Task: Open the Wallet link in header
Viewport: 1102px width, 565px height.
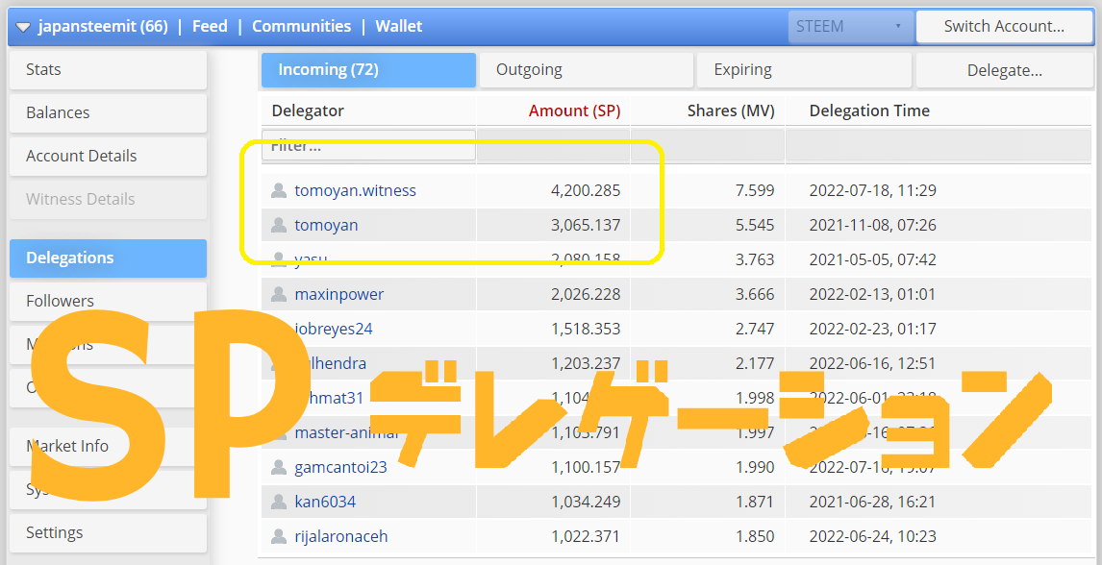Action: tap(398, 27)
